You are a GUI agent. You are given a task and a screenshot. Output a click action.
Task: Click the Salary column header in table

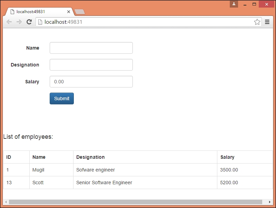(x=245, y=157)
